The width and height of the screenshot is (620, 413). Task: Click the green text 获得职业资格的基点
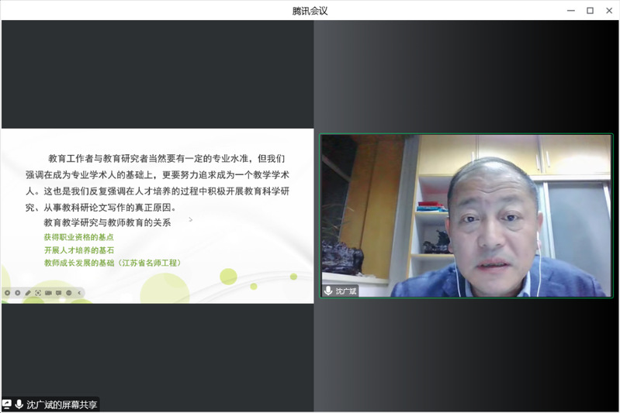pos(78,237)
